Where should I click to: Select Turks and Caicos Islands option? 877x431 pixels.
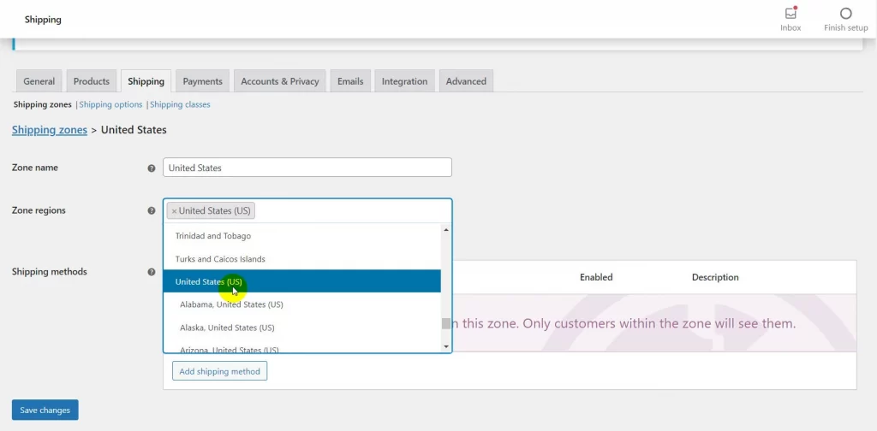coord(302,259)
